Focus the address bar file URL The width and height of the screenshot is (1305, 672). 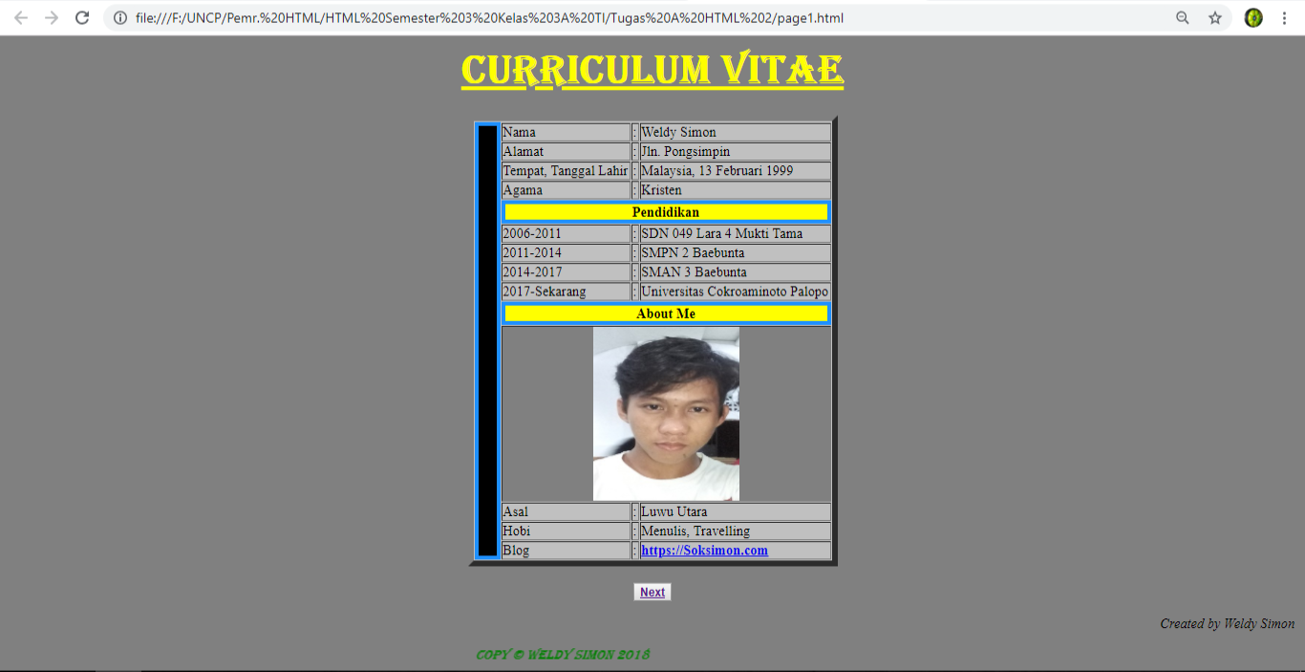coord(489,18)
